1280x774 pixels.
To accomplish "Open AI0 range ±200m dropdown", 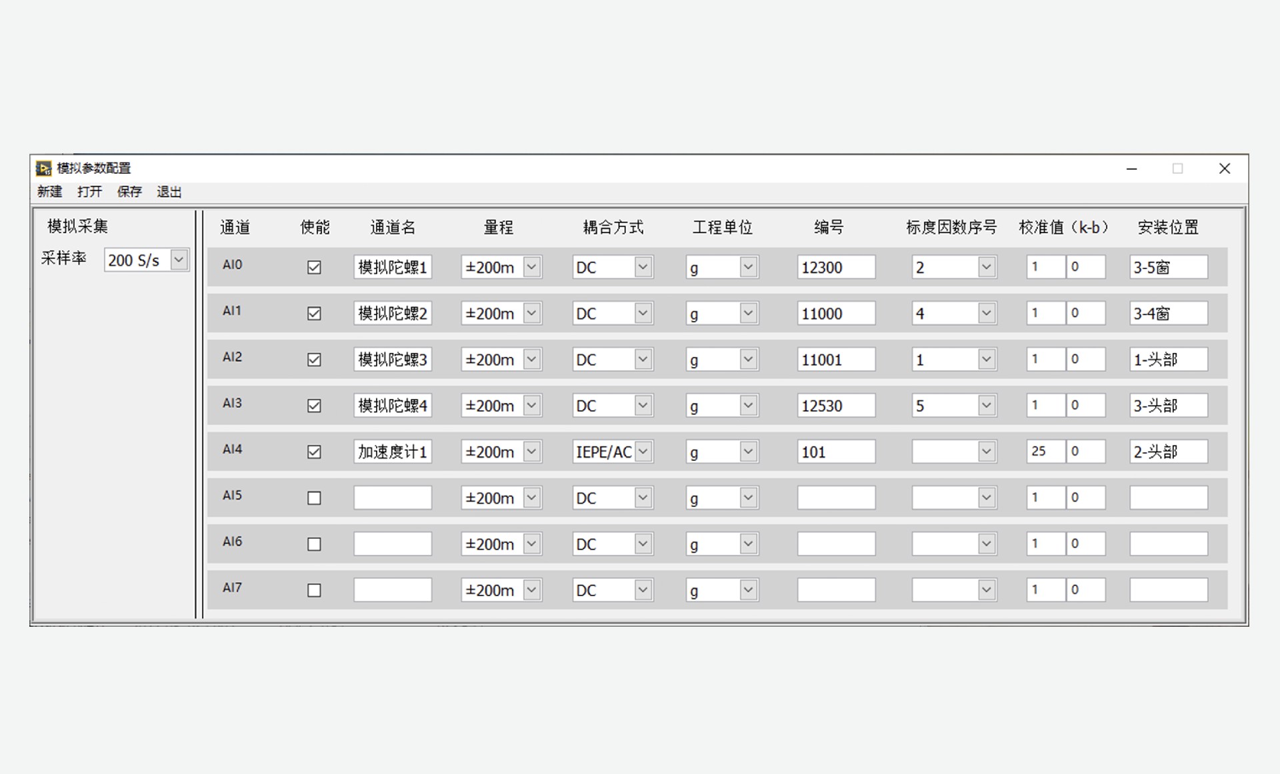I will (x=531, y=267).
